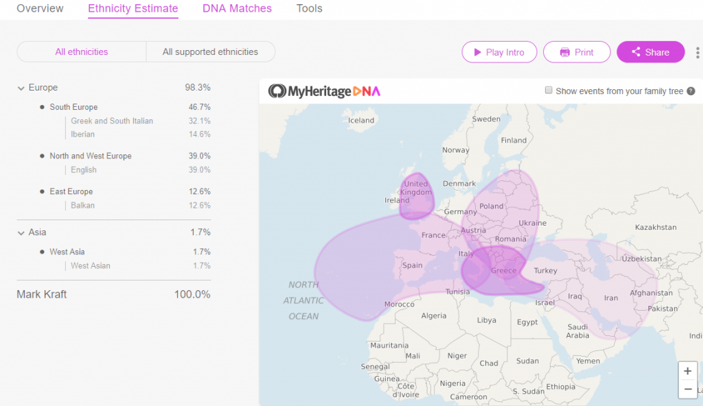Collapse the Europe ethnicity group
This screenshot has width=703, height=406.
[21, 88]
